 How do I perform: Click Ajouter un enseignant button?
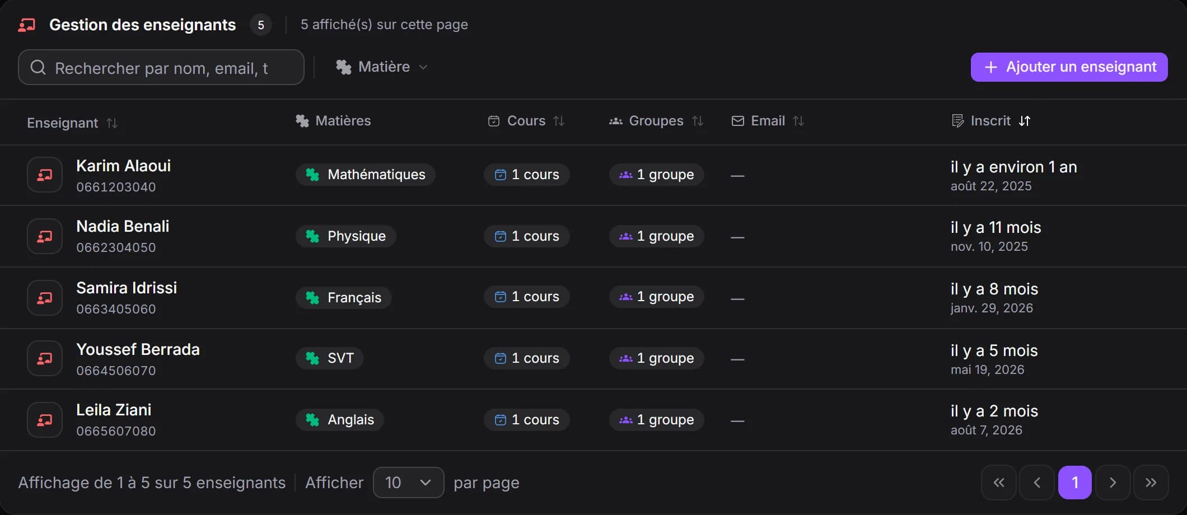1069,67
